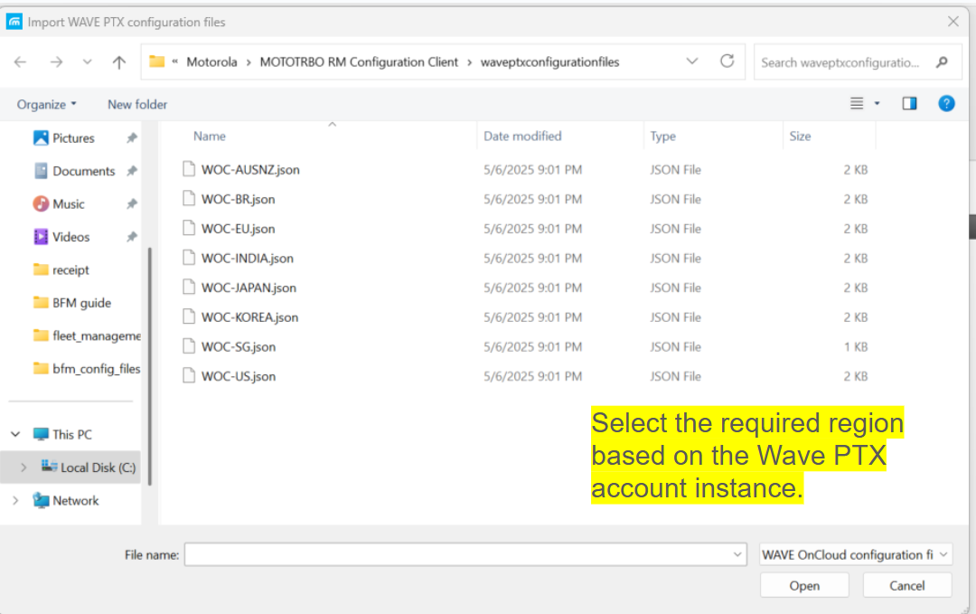Viewport: 976px width, 614px height.
Task: Select the WOC-US.json file
Action: point(239,376)
